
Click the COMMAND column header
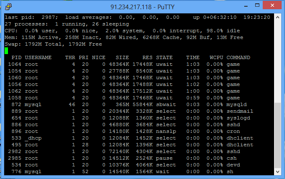click(238, 57)
